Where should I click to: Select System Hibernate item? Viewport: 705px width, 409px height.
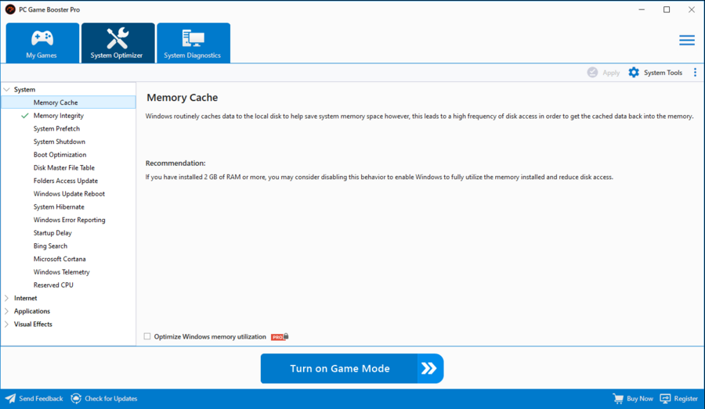[59, 207]
